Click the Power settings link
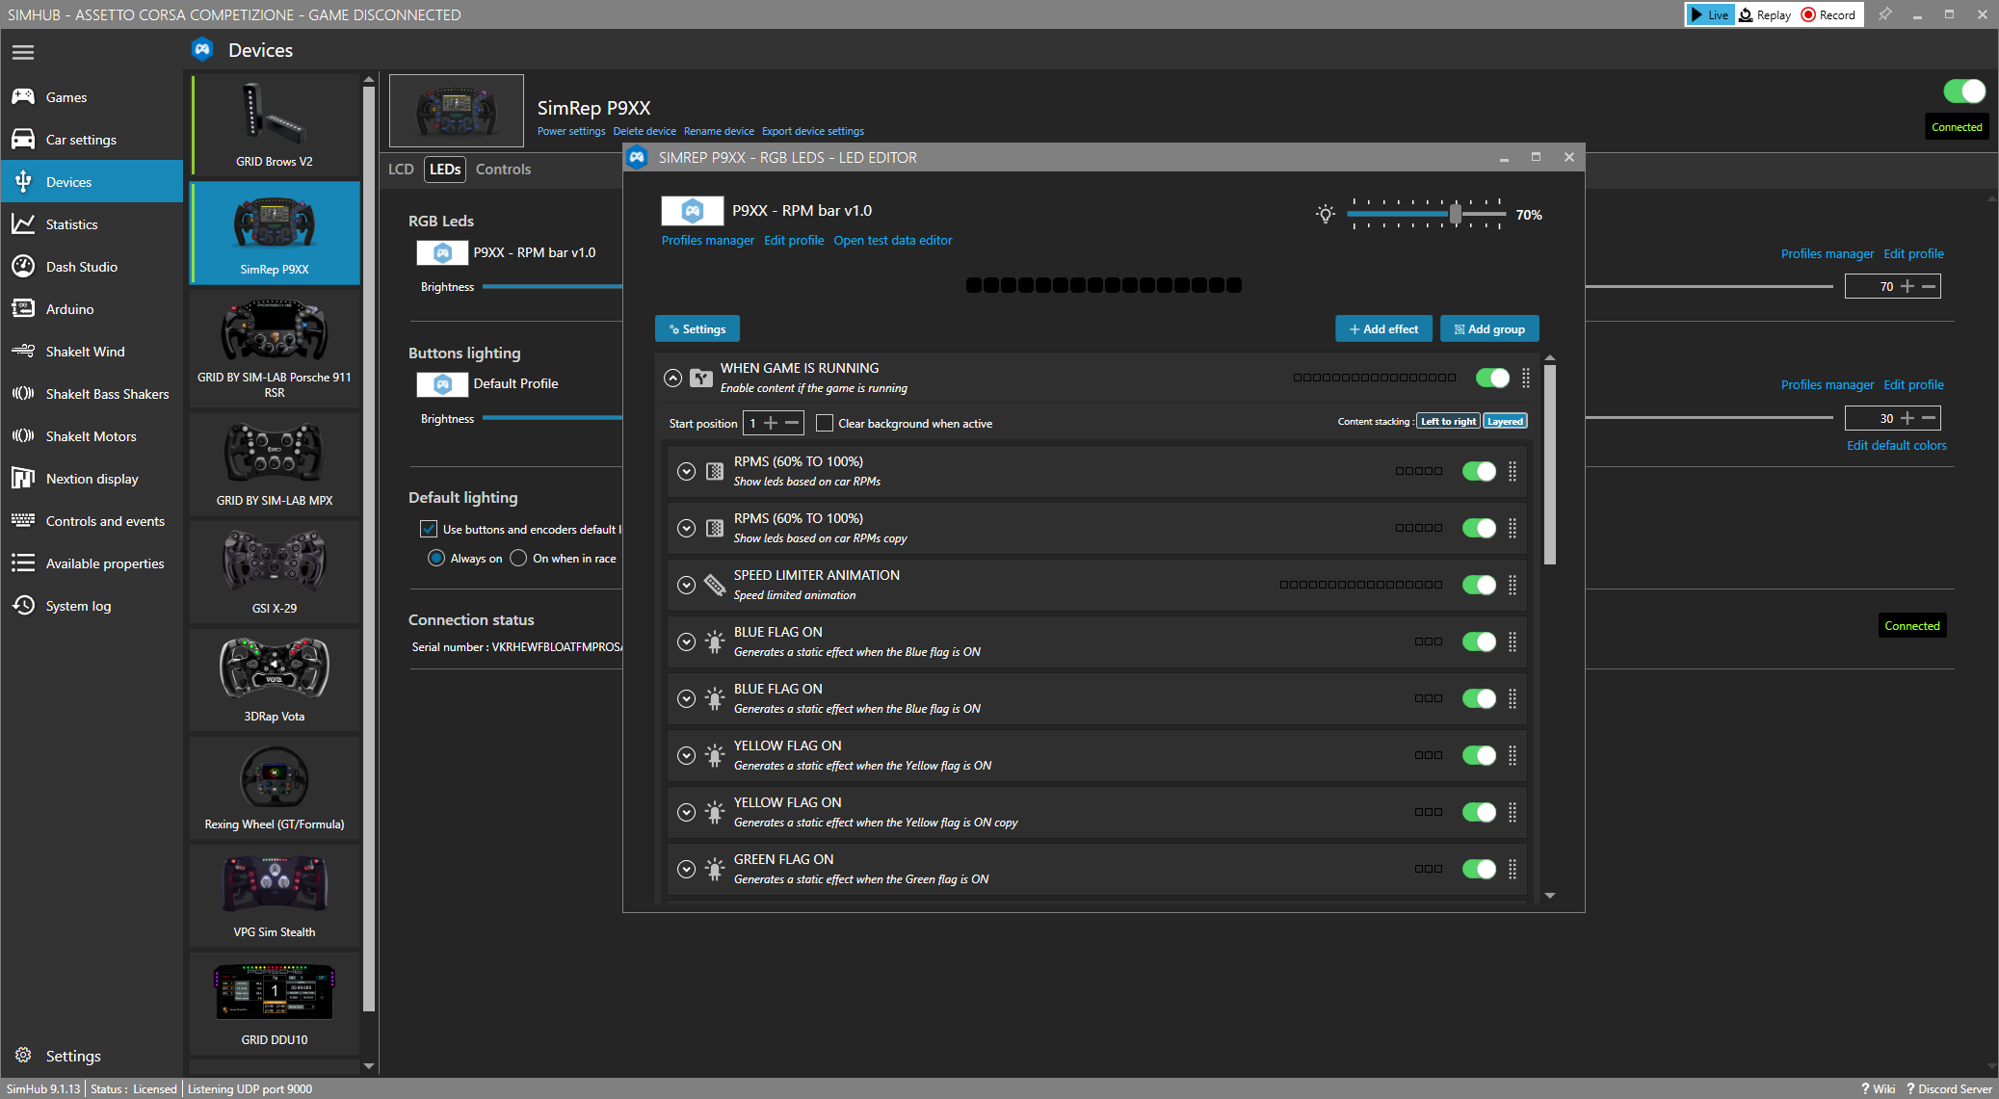 coord(571,131)
